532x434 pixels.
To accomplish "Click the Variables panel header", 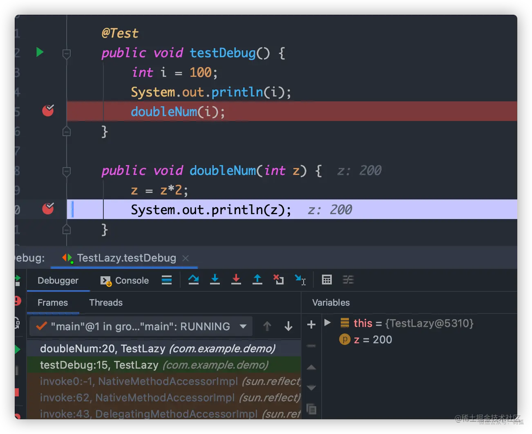I will pos(331,302).
